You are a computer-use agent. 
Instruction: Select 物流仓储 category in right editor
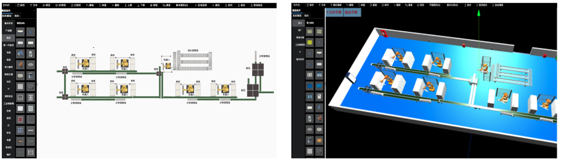point(299,37)
